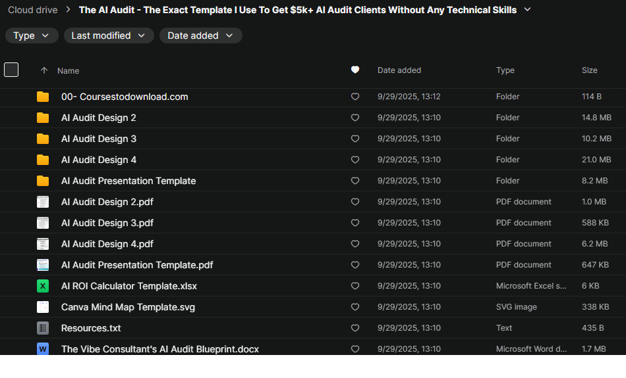
Task: Open the Type filter dropdown
Action: 32,35
